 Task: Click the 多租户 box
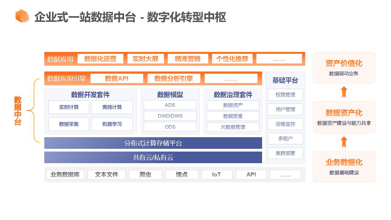285,138
